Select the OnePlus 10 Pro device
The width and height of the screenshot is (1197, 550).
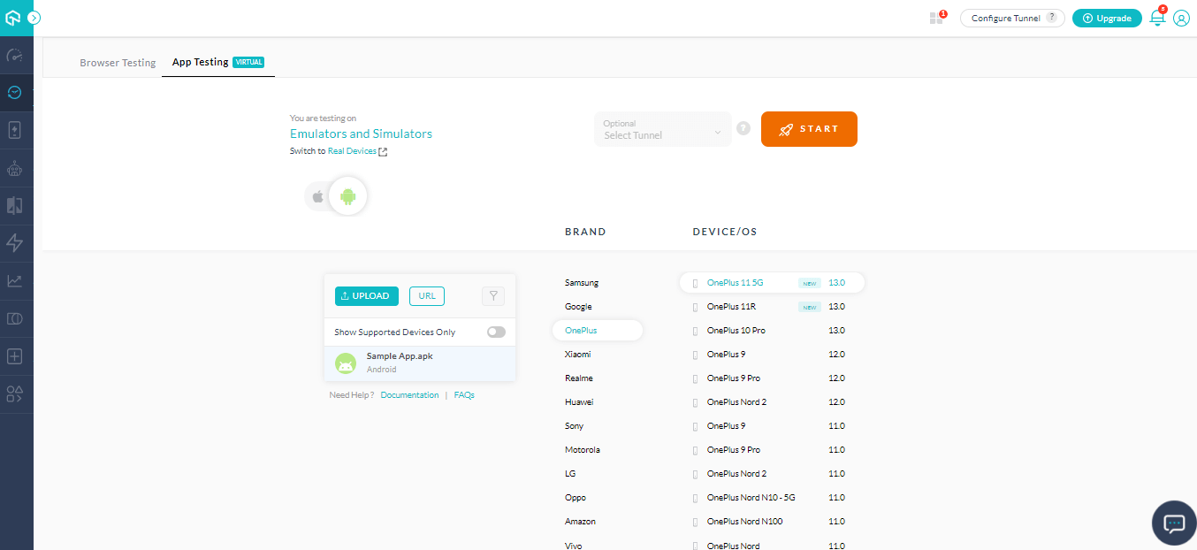pos(737,330)
